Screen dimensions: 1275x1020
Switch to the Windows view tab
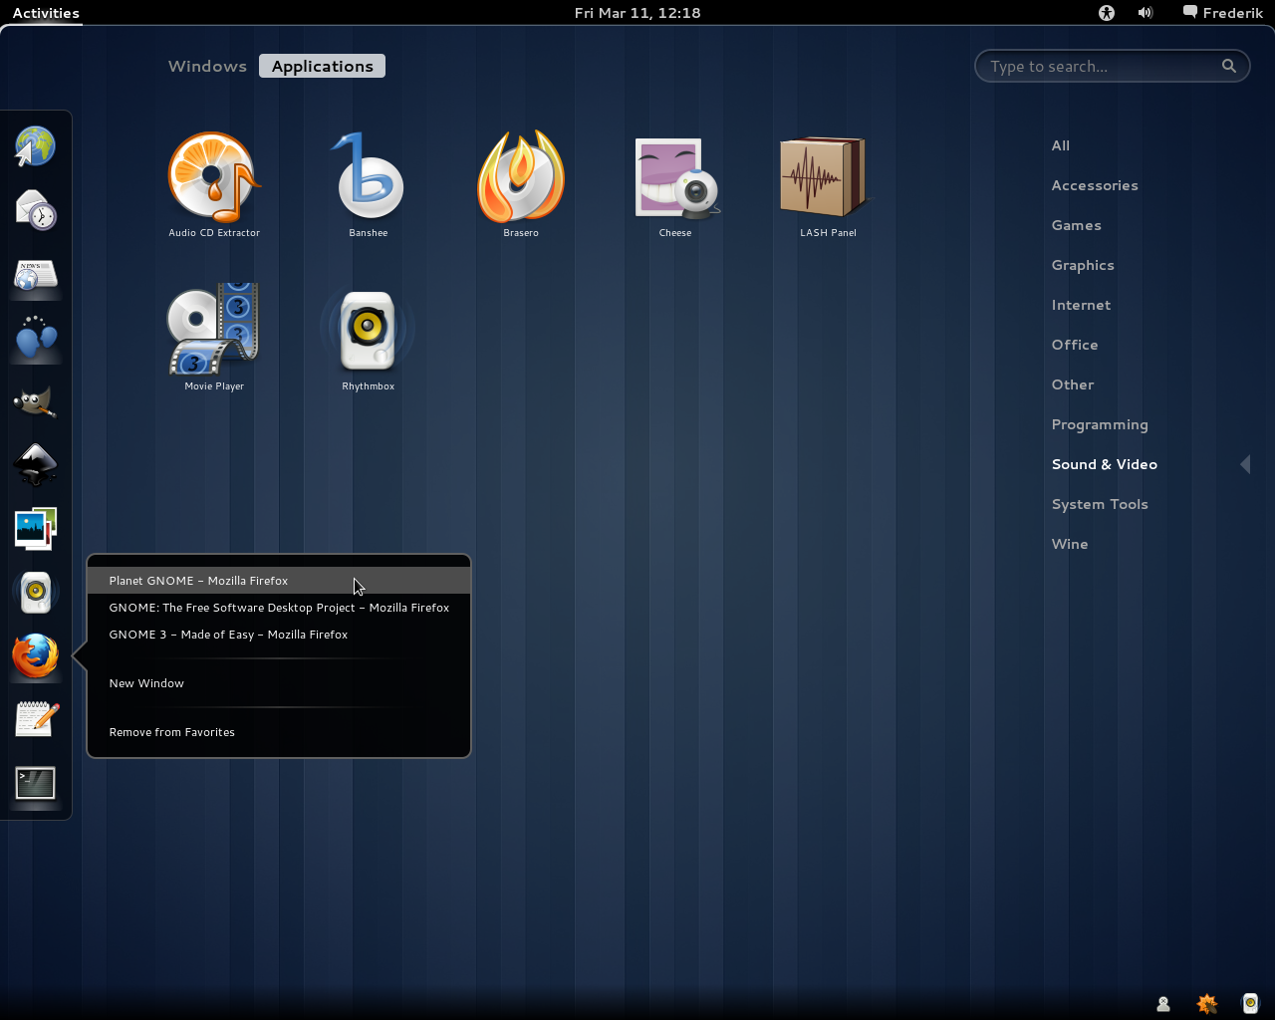coord(207,66)
